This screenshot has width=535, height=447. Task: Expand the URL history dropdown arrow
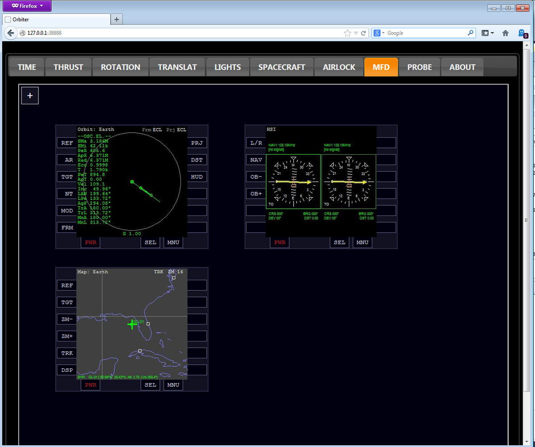(356, 33)
